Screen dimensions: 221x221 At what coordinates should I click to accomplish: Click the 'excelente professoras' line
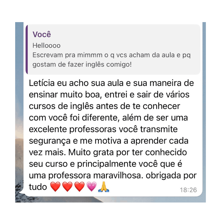[x=73, y=129]
